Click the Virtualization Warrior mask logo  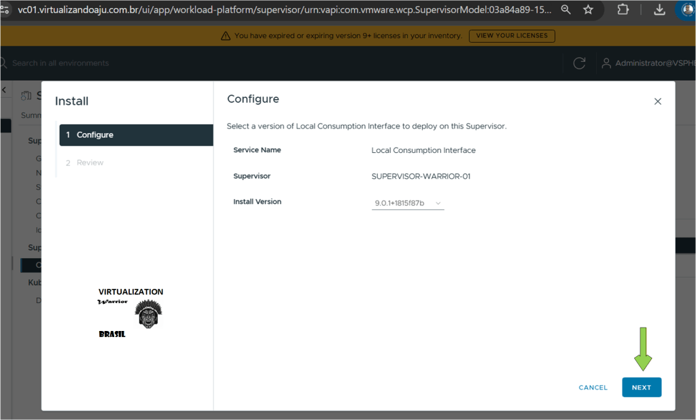click(148, 314)
